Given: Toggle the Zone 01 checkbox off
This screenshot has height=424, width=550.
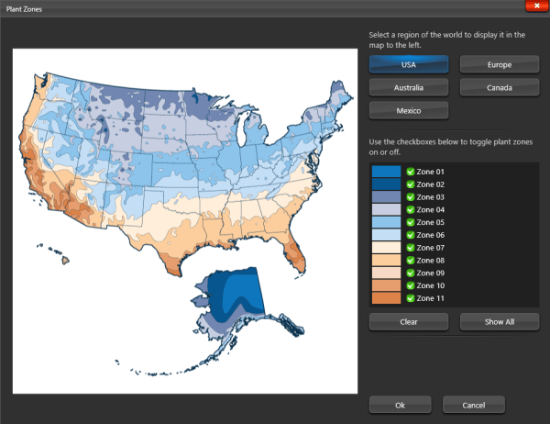Looking at the screenshot, I should [411, 172].
